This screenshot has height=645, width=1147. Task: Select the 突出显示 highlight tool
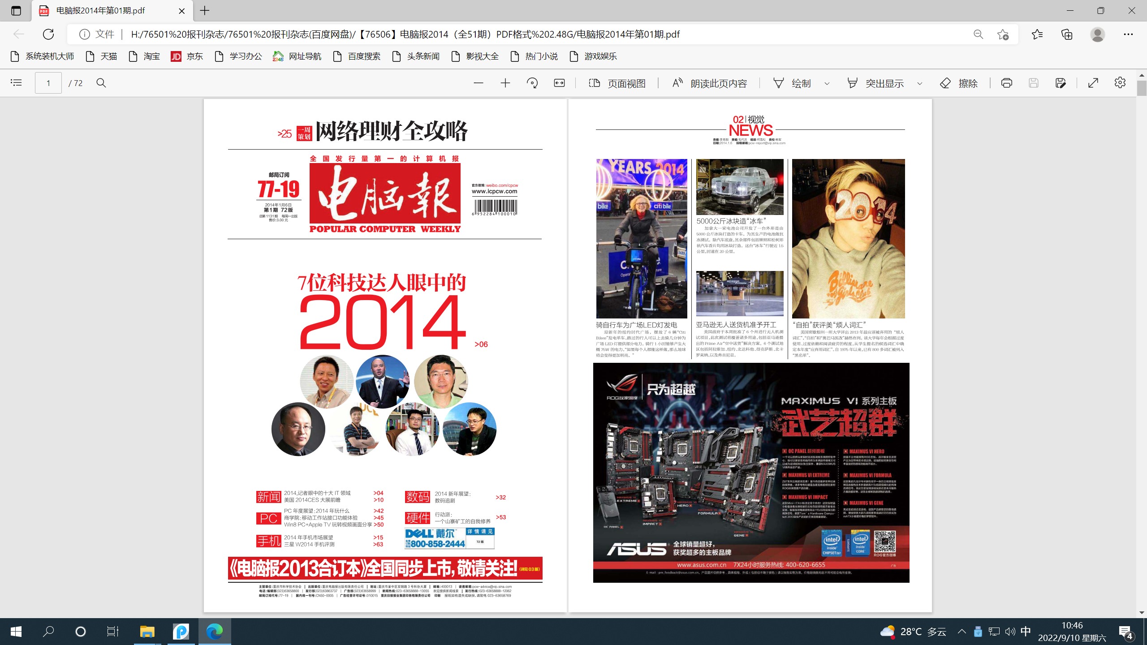point(875,83)
